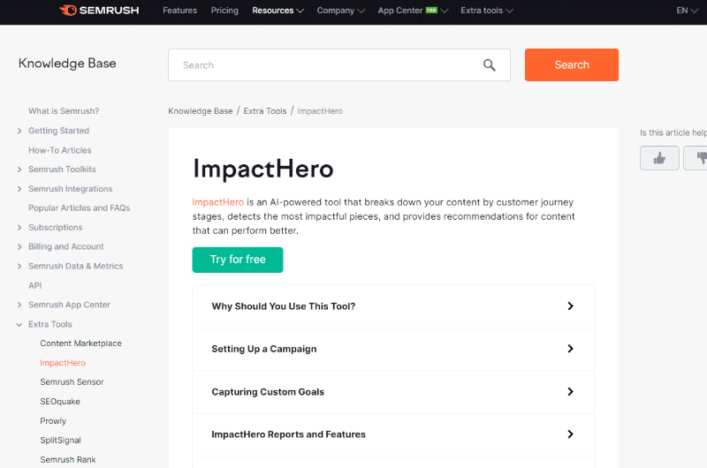The image size is (707, 468).
Task: Open the EN language selector
Action: point(687,11)
